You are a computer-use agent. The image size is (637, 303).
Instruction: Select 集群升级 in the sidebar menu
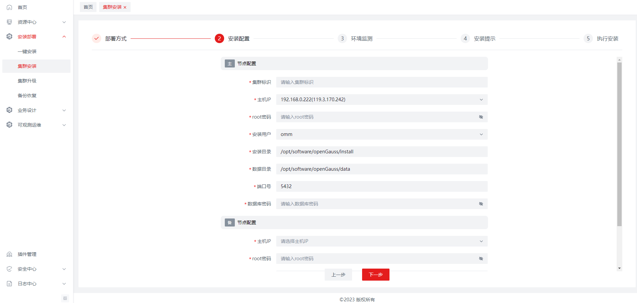tap(27, 81)
